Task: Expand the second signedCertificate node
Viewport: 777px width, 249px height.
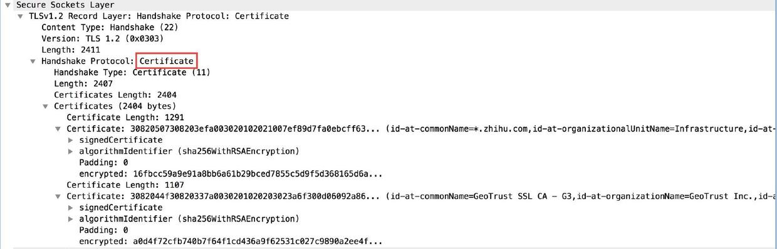Action: (x=70, y=208)
